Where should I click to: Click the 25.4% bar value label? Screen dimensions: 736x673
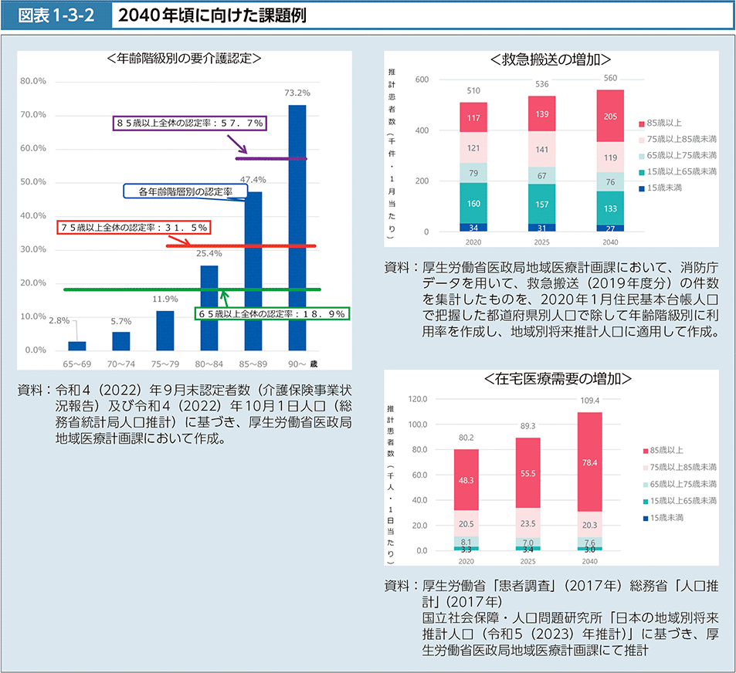click(209, 253)
